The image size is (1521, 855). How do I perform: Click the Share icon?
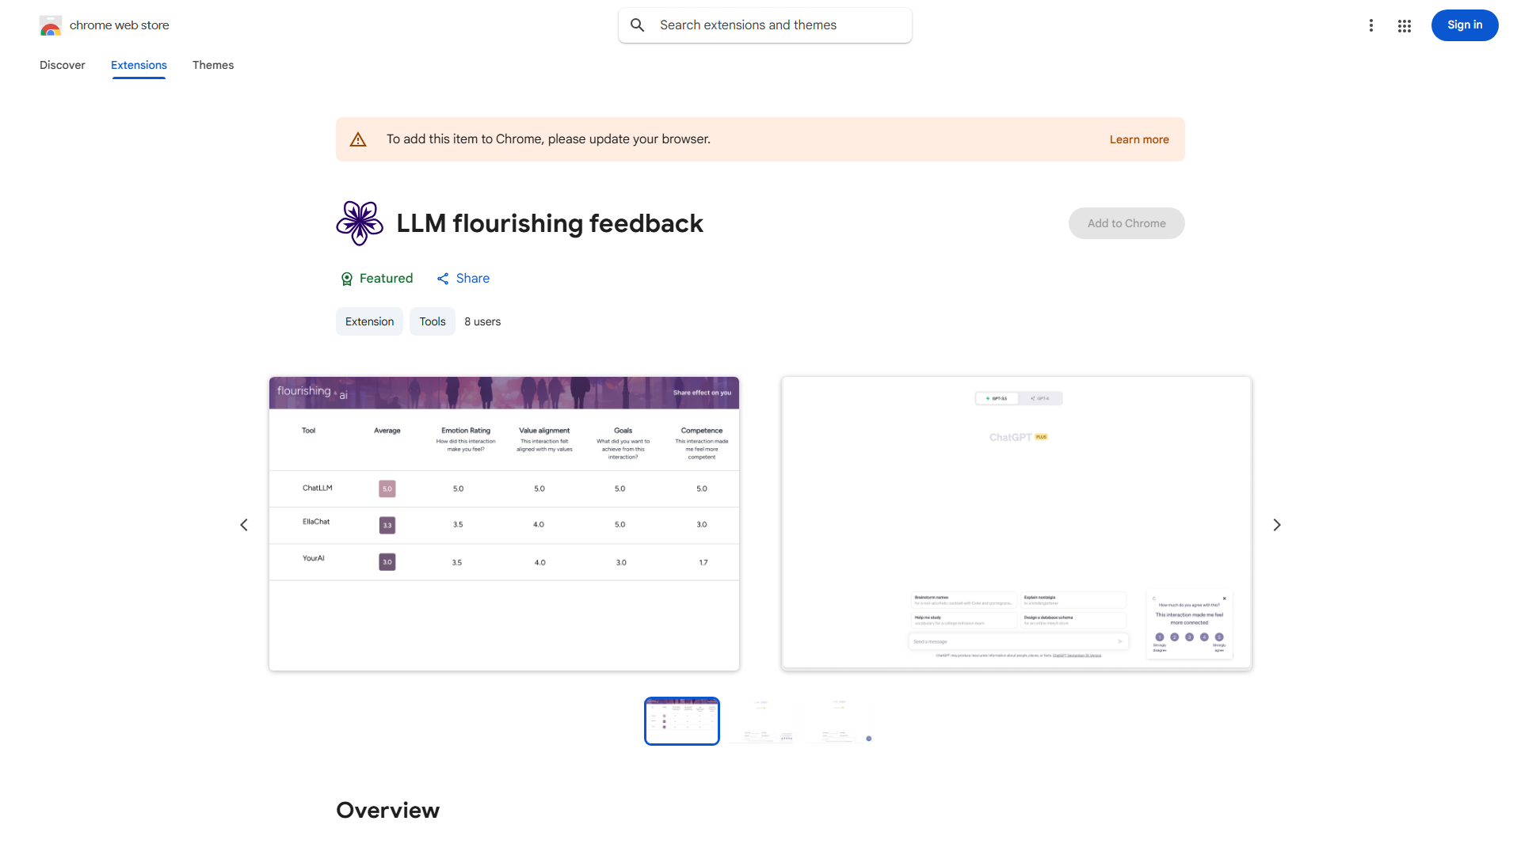tap(443, 279)
